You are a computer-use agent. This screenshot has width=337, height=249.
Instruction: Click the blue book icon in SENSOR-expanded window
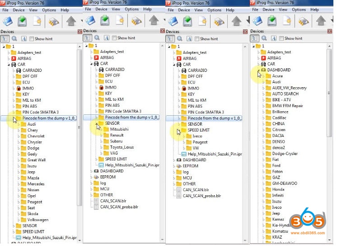point(90,20)
